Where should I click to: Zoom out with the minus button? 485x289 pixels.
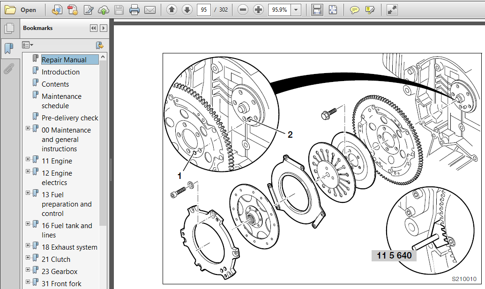pos(243,10)
